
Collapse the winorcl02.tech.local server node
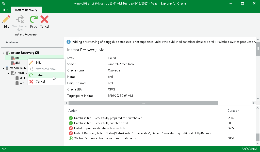point(4,68)
